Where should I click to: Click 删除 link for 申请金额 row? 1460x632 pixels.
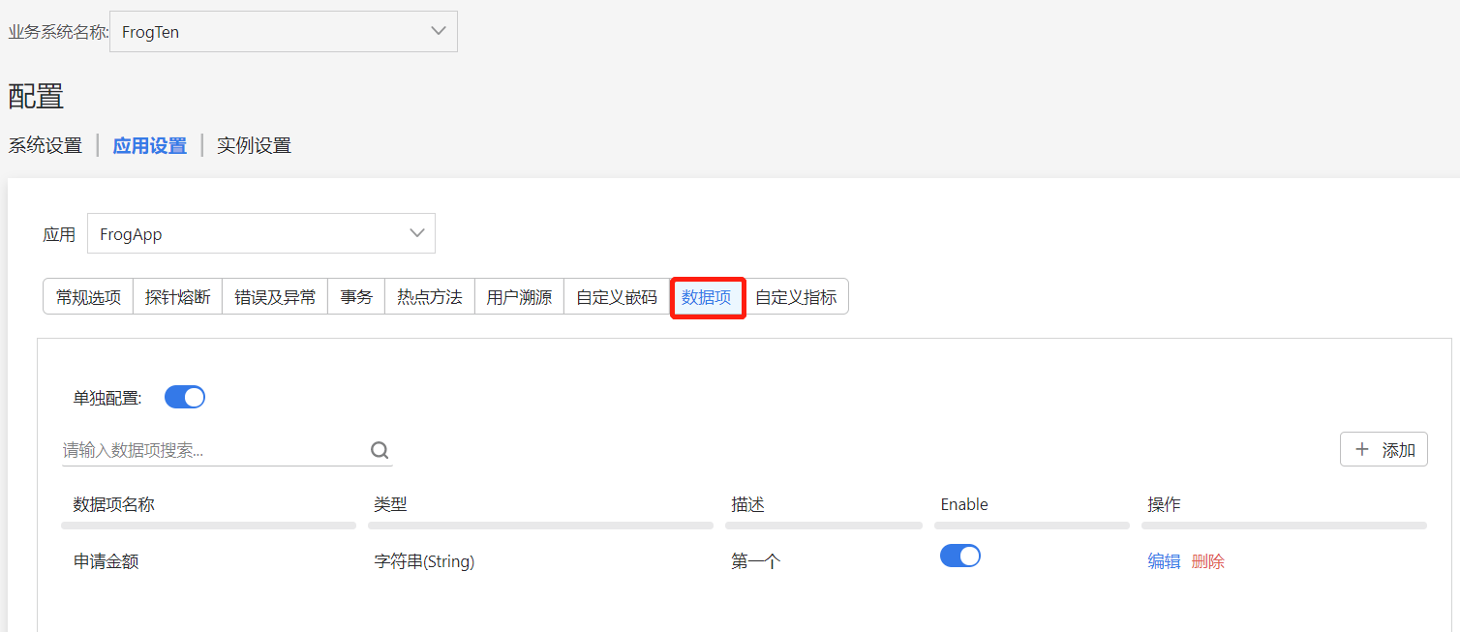(1207, 561)
